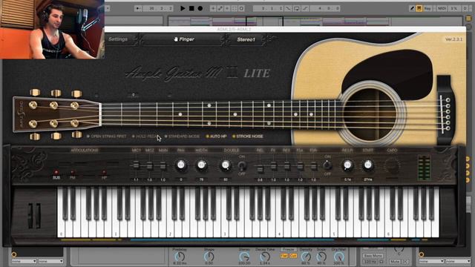The width and height of the screenshot is (475, 267).
Task: Click the DOUBLE amount knob
Action: [x=226, y=165]
